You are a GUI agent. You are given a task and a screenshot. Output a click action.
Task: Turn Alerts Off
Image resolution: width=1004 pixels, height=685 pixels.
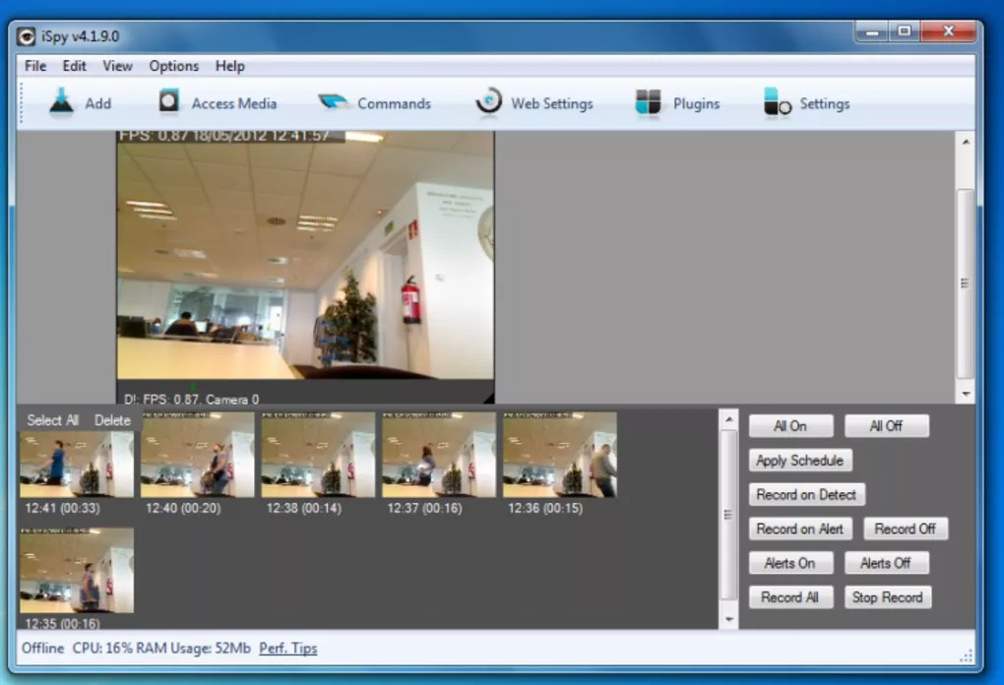coord(886,563)
